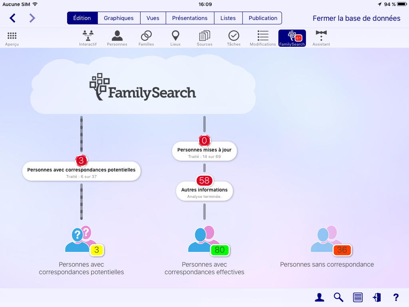Switch to the Graphiques tab

(x=119, y=18)
